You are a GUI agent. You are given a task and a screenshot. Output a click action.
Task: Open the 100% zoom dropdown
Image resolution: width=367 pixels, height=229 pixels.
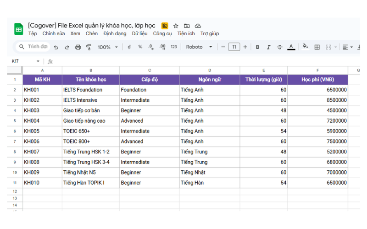(x=108, y=47)
